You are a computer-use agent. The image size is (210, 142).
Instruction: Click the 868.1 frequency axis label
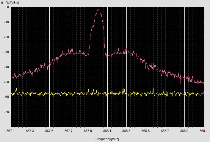click(x=107, y=131)
